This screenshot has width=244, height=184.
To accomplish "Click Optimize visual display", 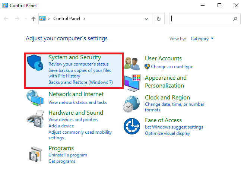I will click(x=167, y=133).
